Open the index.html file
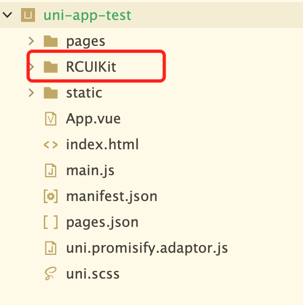Image resolution: width=303 pixels, height=305 pixels. pos(102,144)
